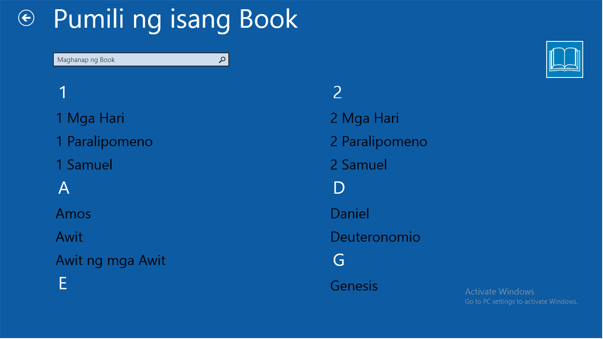
Task: Click the group header letter D
Action: [x=339, y=188]
